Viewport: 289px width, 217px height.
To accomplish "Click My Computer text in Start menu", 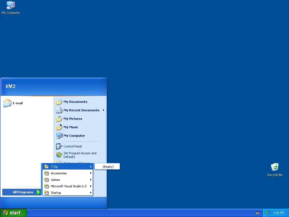I will (74, 136).
